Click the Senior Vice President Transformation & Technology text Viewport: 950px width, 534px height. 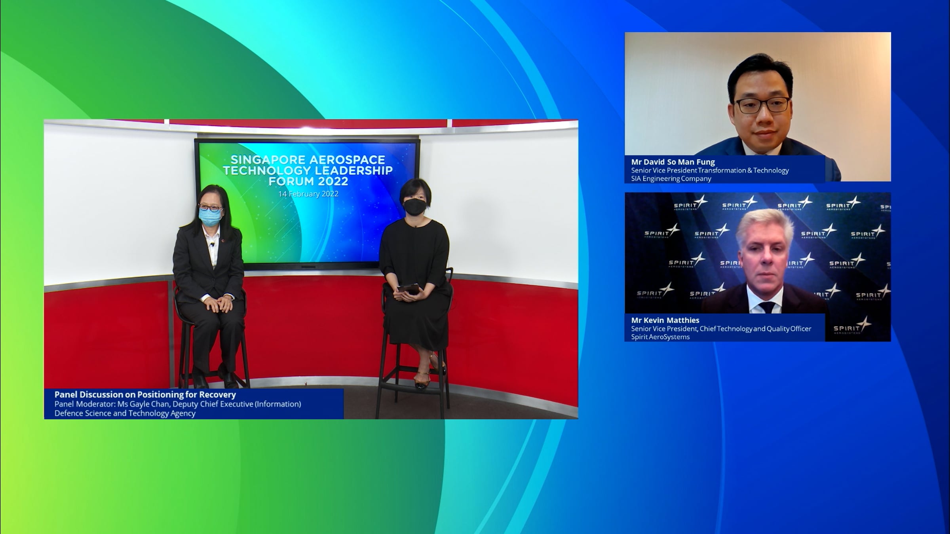(x=710, y=170)
